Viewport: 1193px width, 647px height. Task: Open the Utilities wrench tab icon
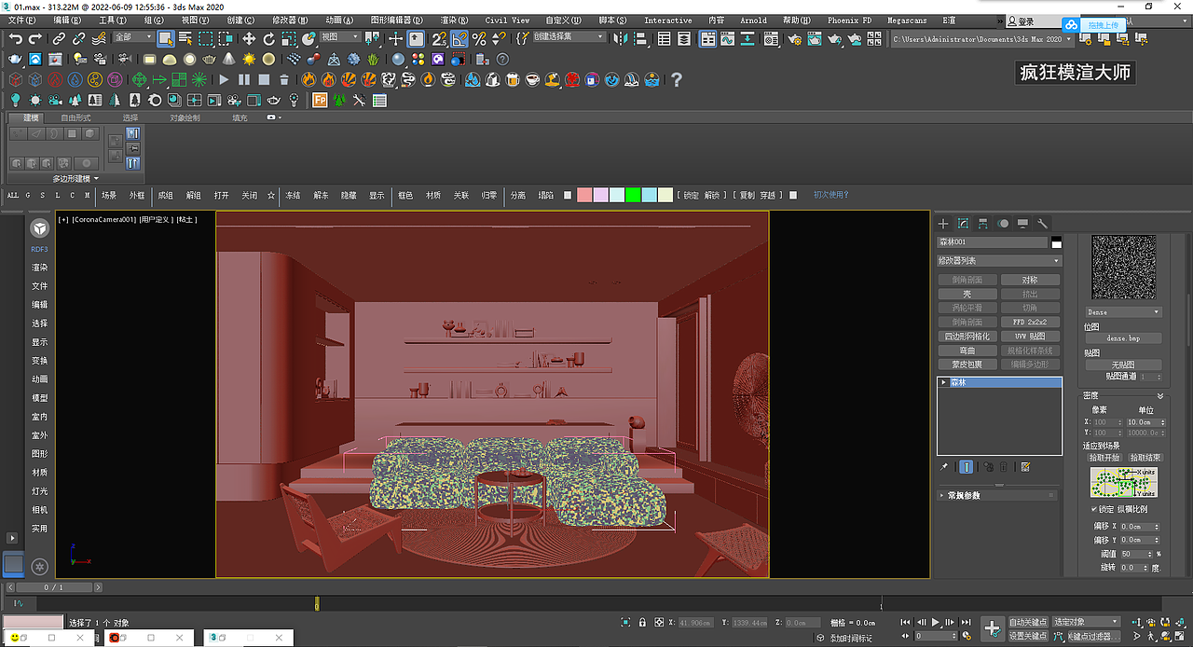[1043, 224]
